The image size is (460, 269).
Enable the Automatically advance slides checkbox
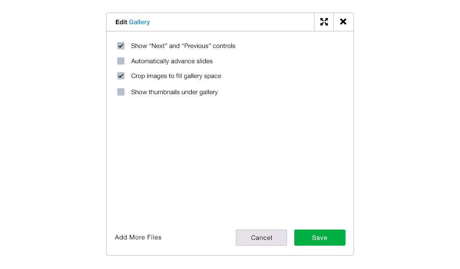point(121,61)
